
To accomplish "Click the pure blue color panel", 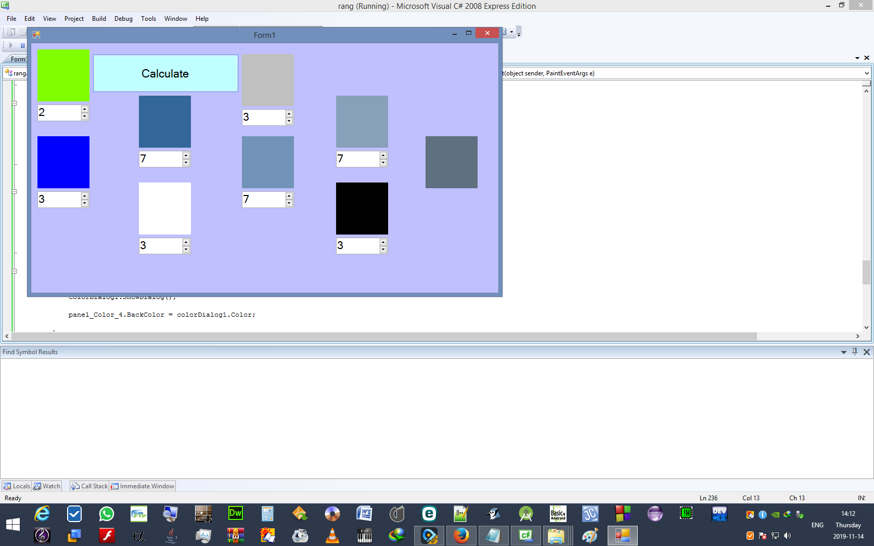I will [63, 162].
